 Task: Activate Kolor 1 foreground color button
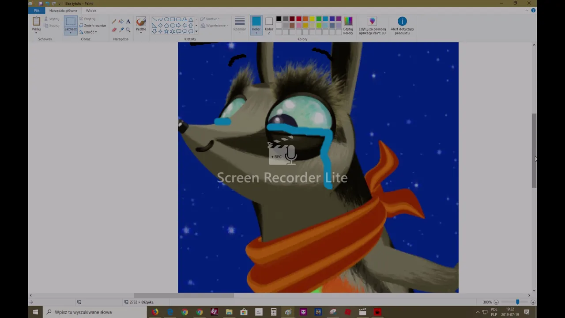256,26
